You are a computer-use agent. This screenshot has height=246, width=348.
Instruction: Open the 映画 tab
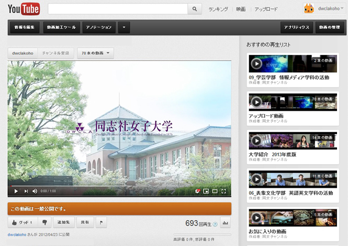coord(241,9)
